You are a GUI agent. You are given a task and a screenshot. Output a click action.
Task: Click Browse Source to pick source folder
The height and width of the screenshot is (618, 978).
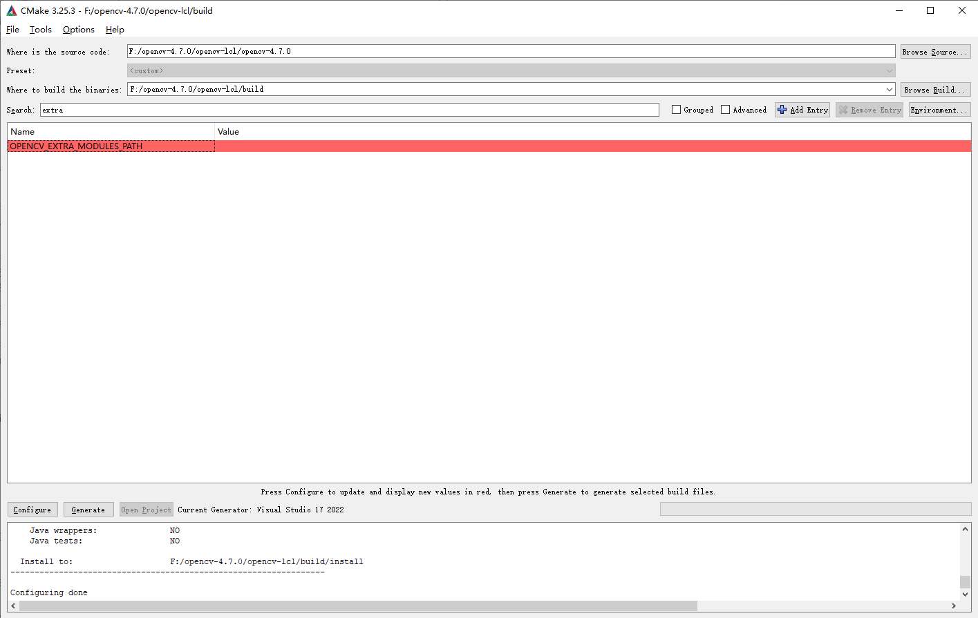(x=935, y=50)
